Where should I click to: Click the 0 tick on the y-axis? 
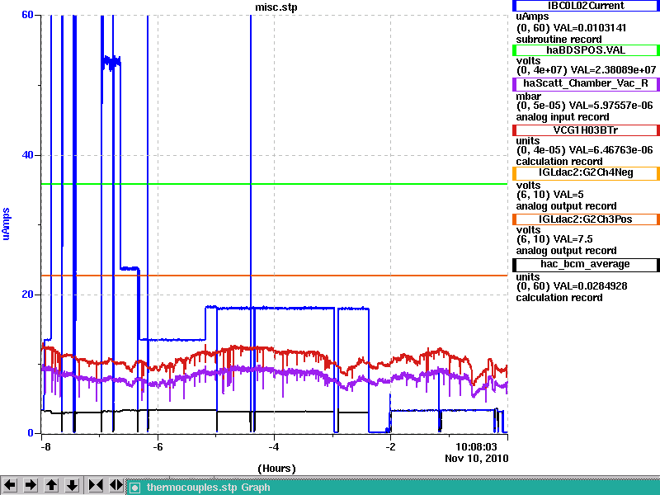(31, 432)
